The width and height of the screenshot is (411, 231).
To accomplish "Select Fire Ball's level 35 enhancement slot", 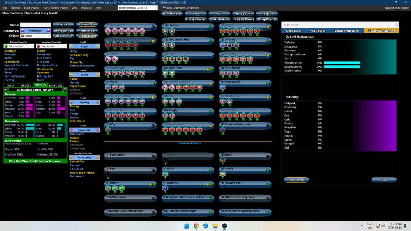I will coord(222,59).
